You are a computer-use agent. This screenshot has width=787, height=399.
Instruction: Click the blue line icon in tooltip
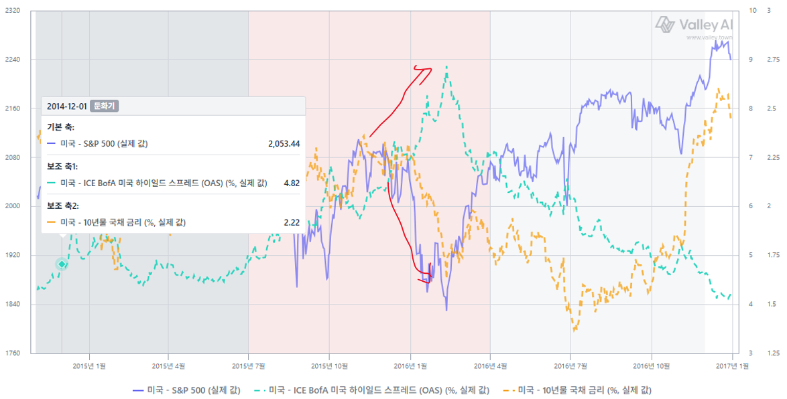pyautogui.click(x=51, y=144)
